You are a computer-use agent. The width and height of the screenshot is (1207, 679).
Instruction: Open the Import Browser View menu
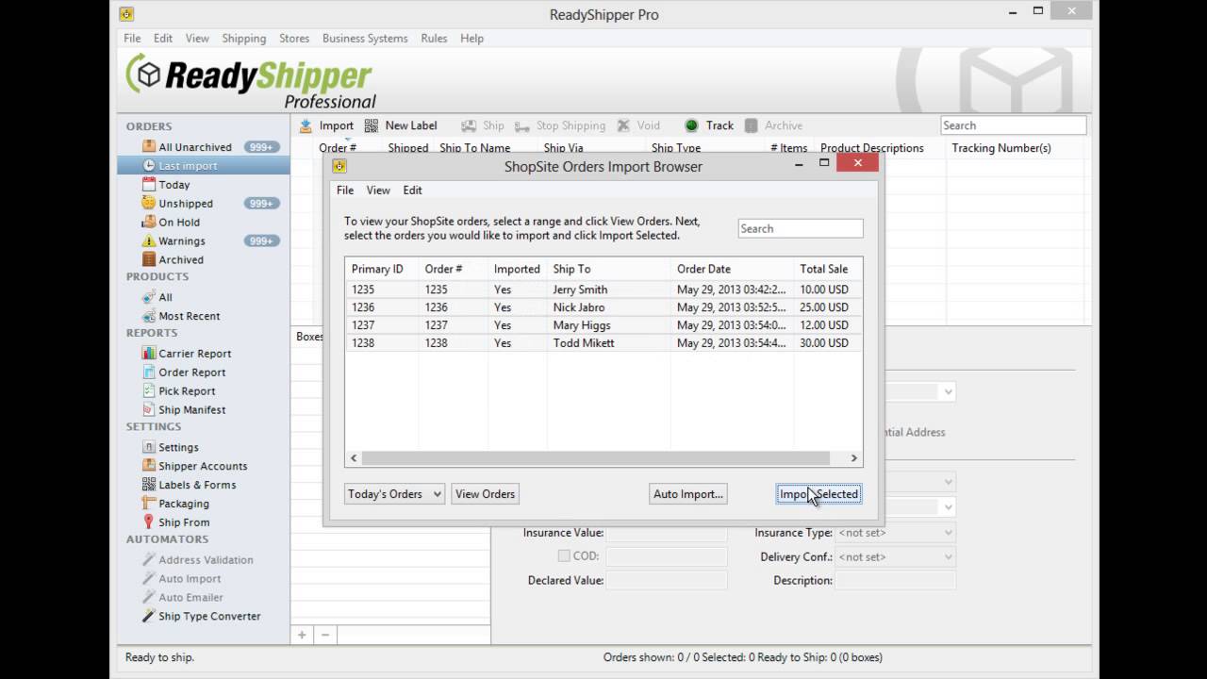(x=378, y=190)
